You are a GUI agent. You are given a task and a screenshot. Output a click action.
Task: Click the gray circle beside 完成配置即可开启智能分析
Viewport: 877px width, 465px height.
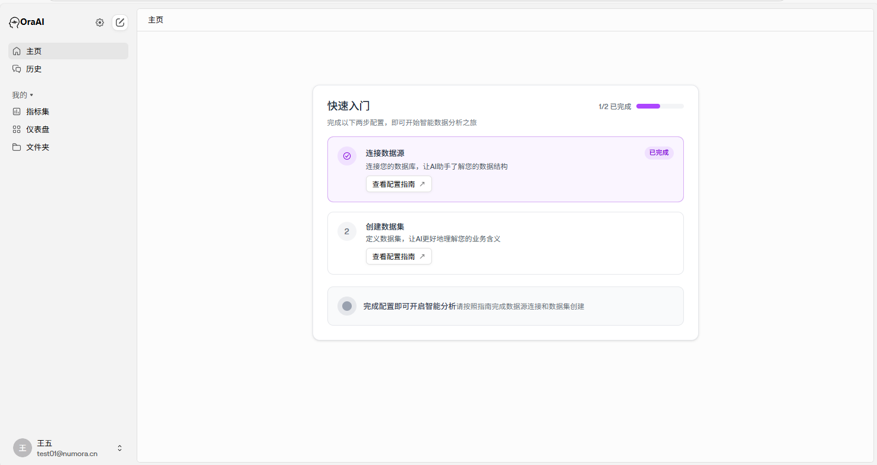(347, 306)
